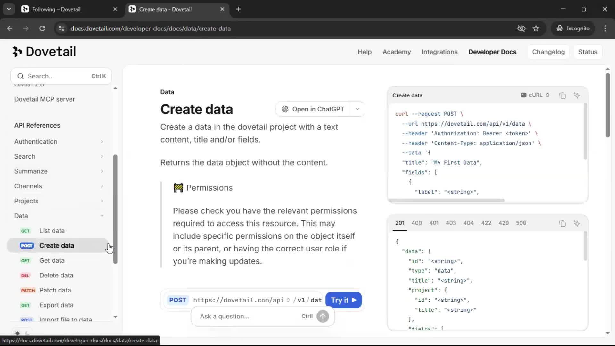Screen dimensions: 615x346
Task: Bookmark this page with the star icon
Action: pos(536,29)
